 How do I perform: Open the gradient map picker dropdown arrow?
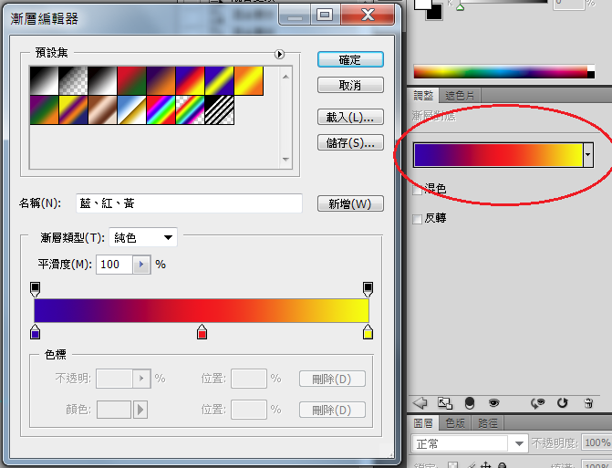pos(588,155)
